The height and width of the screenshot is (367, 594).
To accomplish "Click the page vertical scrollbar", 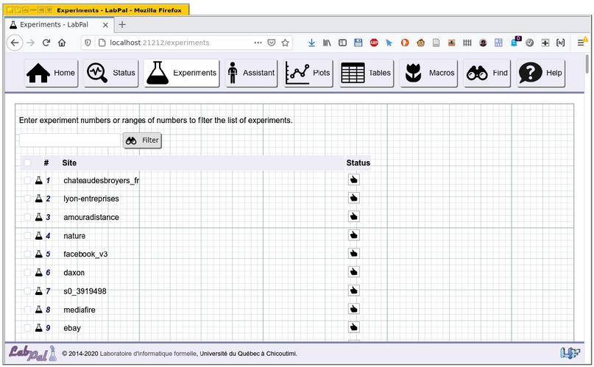I will [587, 64].
